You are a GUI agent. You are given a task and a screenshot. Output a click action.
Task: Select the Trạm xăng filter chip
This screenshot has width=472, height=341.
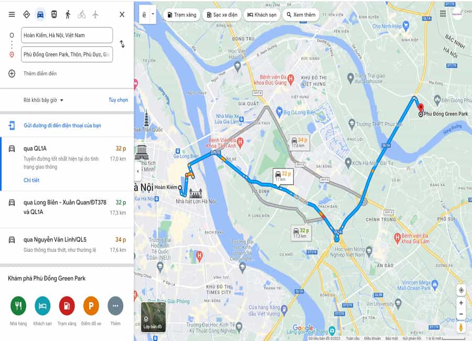point(181,15)
